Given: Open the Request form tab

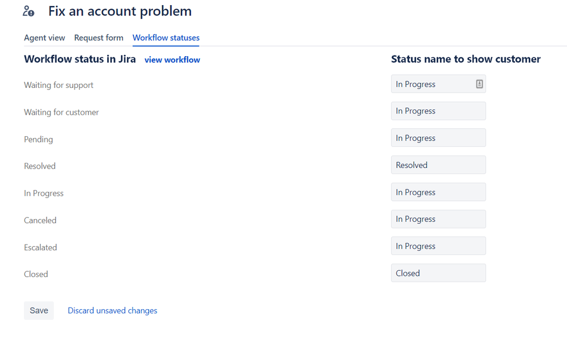Looking at the screenshot, I should point(98,37).
